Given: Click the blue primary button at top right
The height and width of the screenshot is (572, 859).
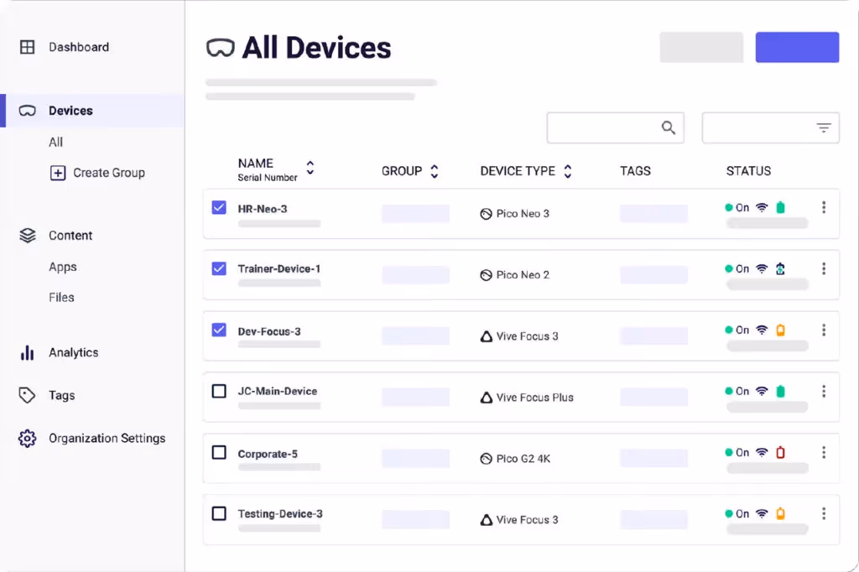Looking at the screenshot, I should [x=797, y=47].
